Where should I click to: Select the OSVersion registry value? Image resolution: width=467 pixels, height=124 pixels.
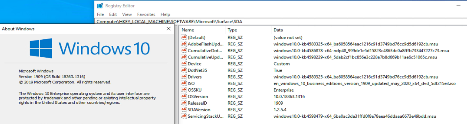[x=198, y=97]
